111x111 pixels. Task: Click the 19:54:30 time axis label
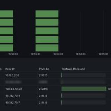(x=81, y=54)
